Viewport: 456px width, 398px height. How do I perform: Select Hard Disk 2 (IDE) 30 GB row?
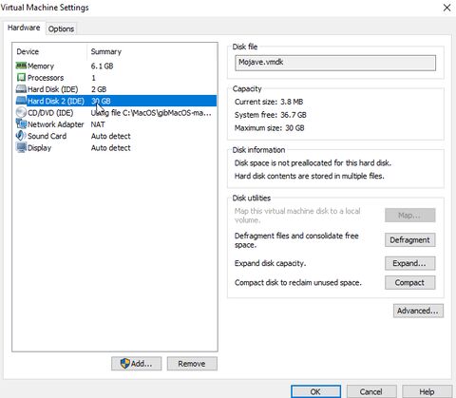coord(116,101)
